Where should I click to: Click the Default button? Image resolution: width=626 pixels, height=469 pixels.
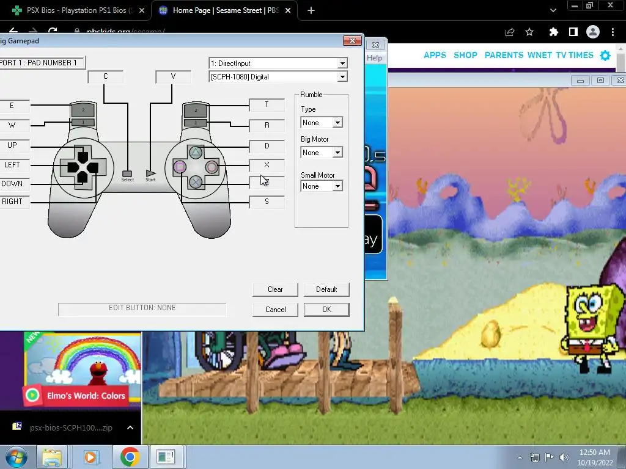pos(326,289)
